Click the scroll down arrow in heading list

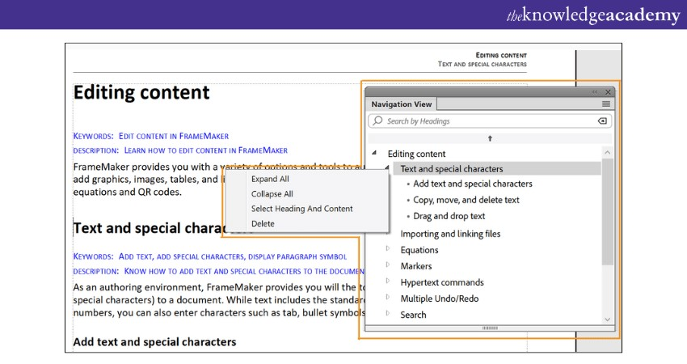point(608,320)
